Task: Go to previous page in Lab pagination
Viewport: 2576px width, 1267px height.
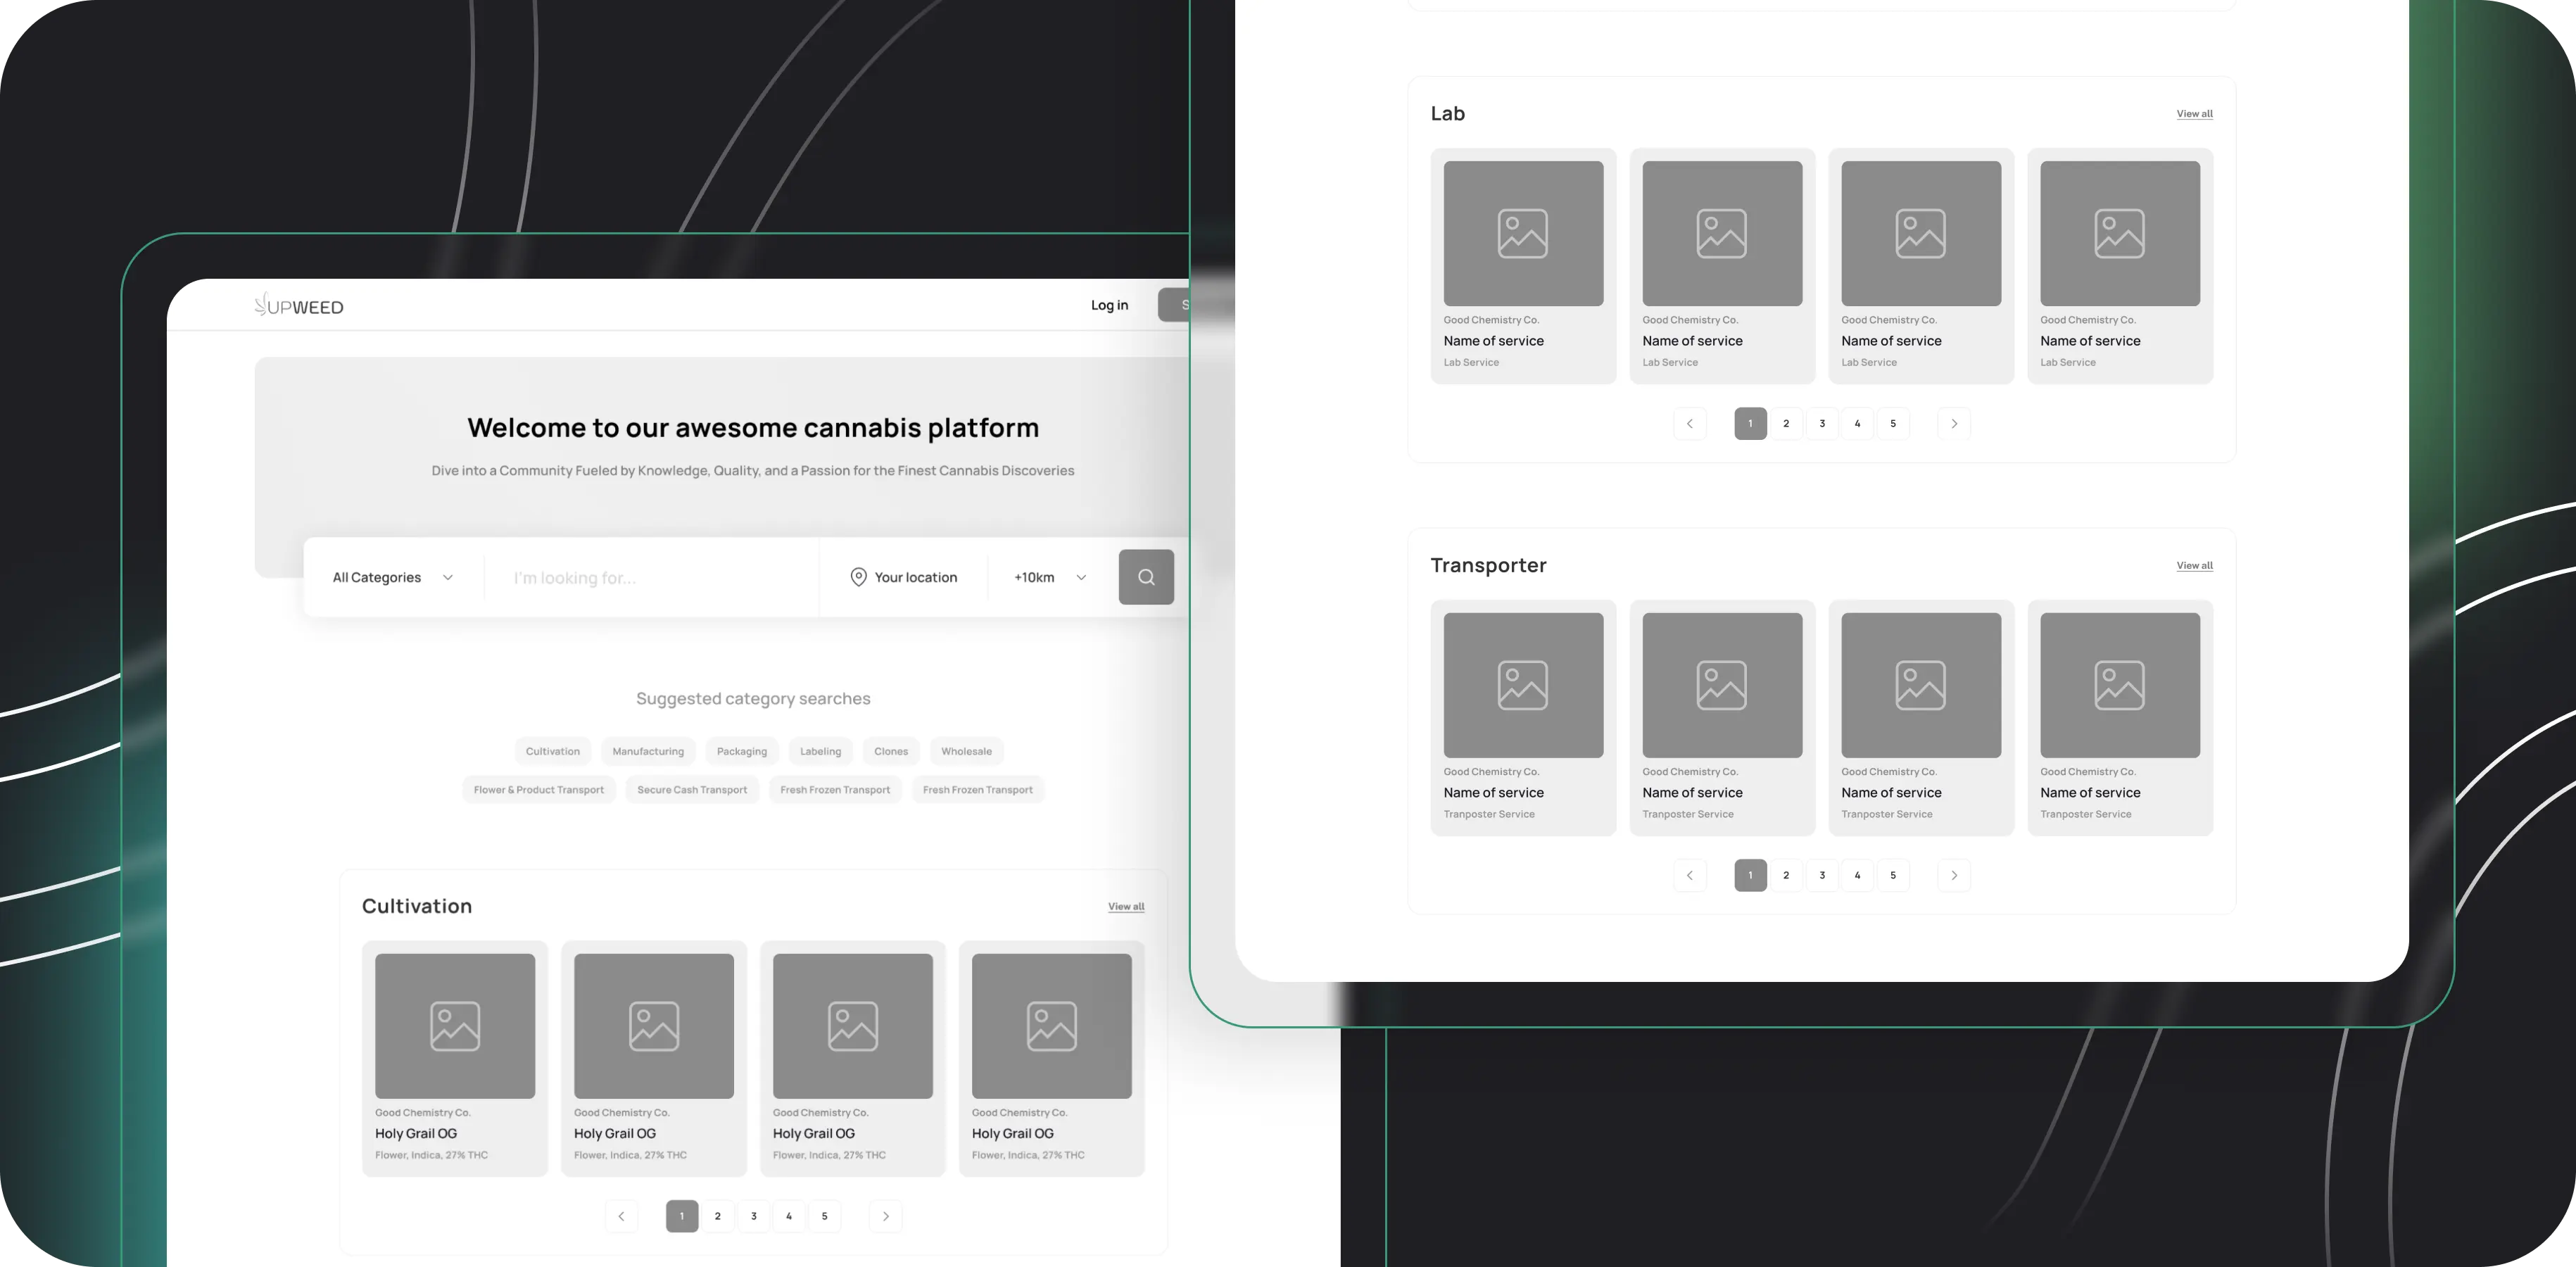Action: [x=1690, y=423]
